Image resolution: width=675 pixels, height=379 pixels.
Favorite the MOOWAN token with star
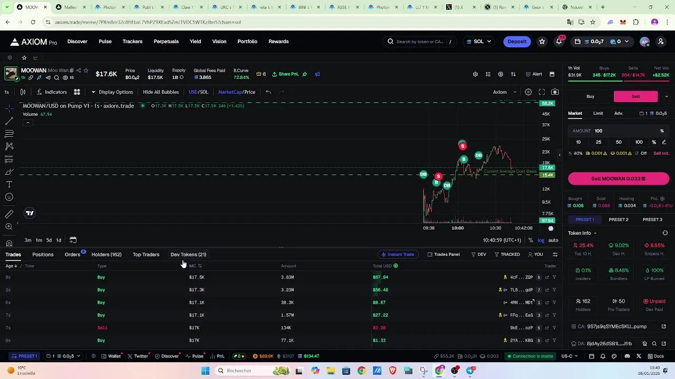85,71
